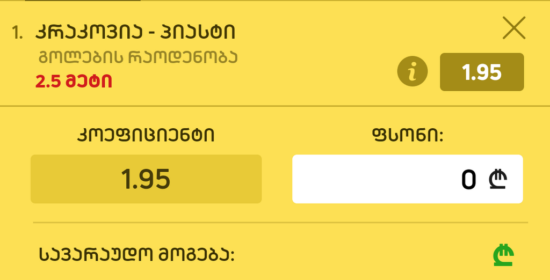Select the red 2.5 მეტი selection text
Image resolution: width=550 pixels, height=280 pixels.
tap(74, 82)
